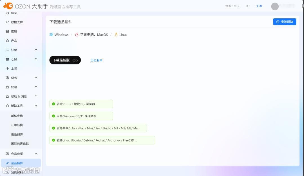The image size is (304, 176).
Task: Click the 帮助 & 消息 icon
Action: pos(7,96)
